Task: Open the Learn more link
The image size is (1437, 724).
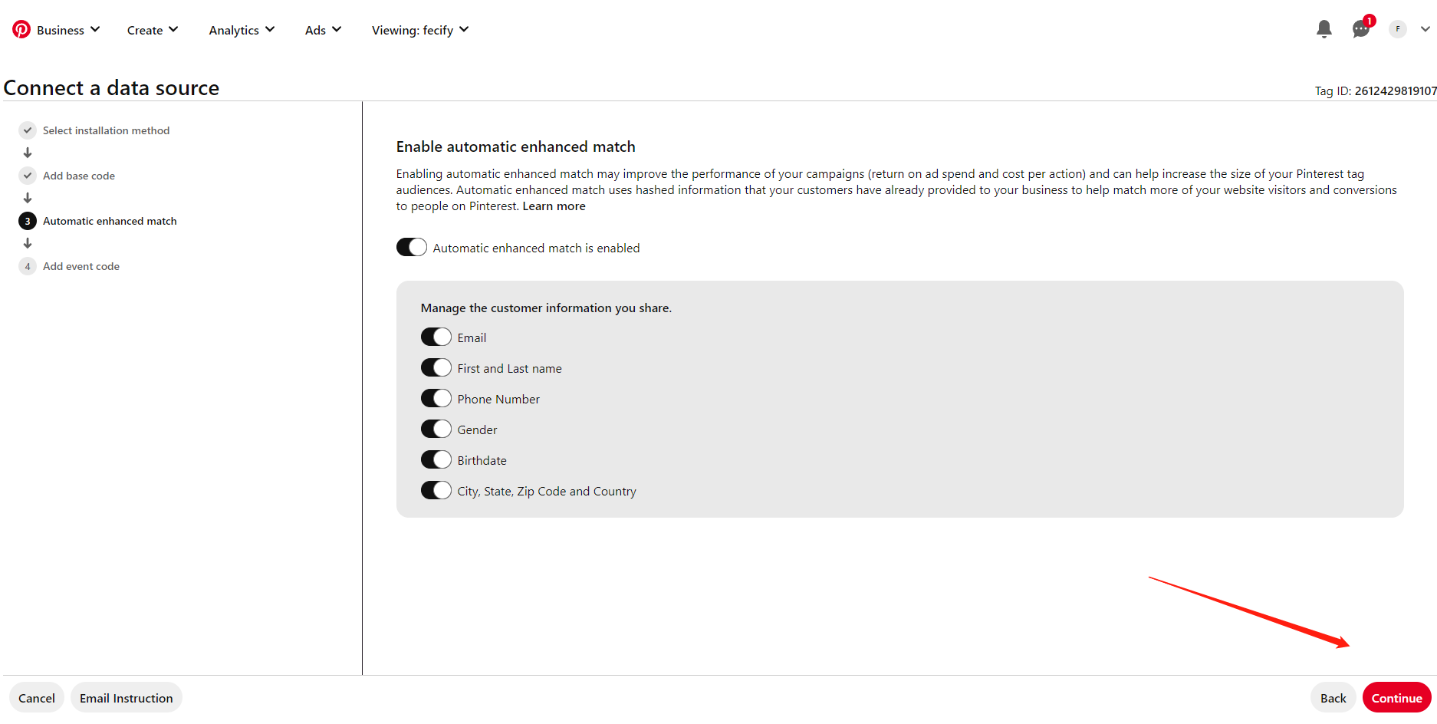Action: click(554, 206)
